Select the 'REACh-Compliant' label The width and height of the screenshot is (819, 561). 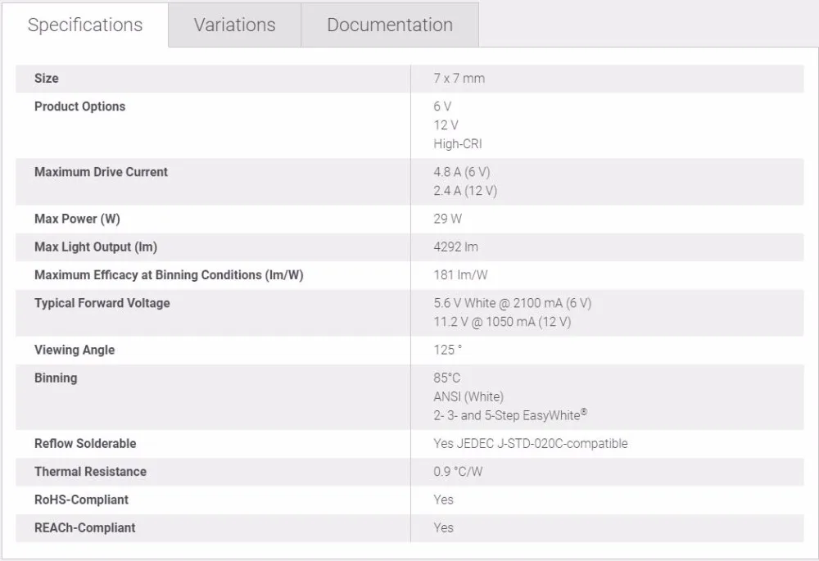click(x=84, y=528)
